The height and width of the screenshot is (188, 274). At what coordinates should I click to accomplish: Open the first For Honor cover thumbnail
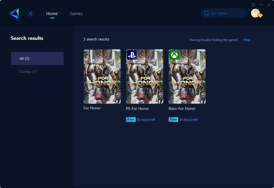click(x=102, y=77)
